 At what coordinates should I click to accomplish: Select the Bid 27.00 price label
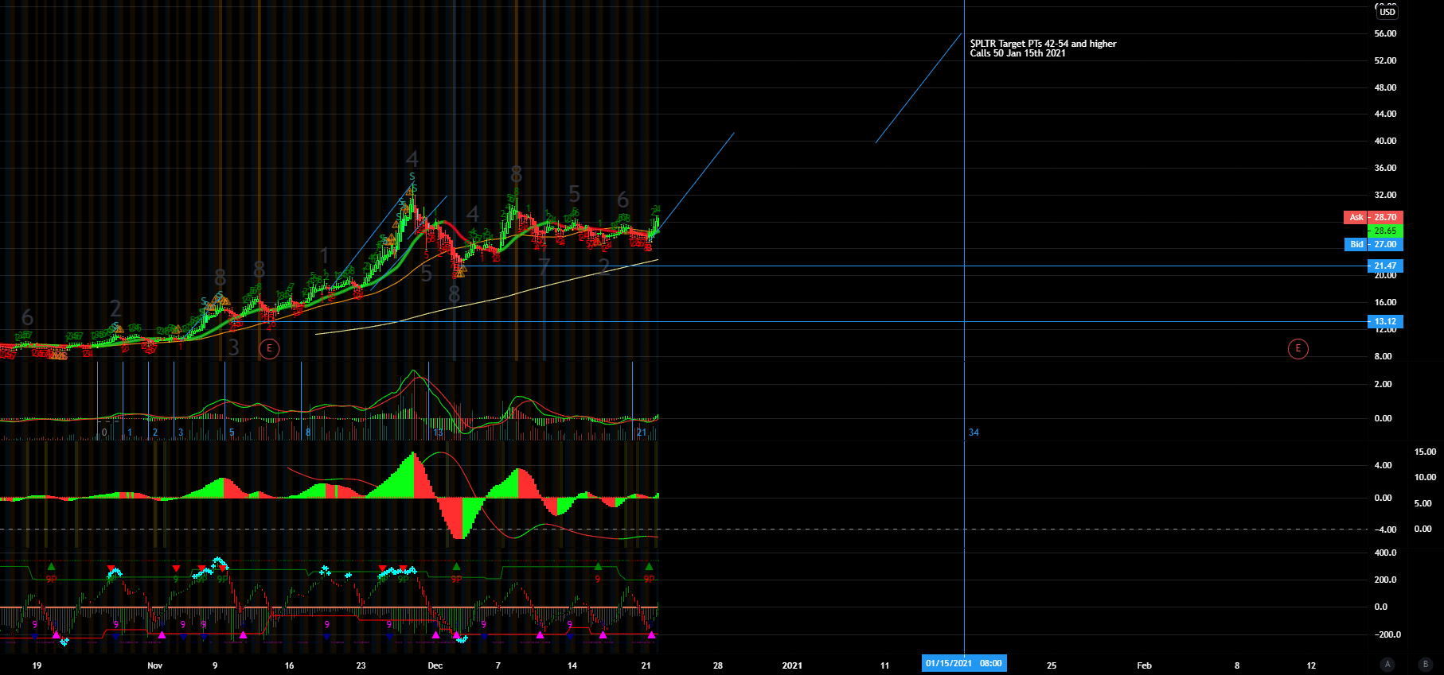pyautogui.click(x=1373, y=244)
